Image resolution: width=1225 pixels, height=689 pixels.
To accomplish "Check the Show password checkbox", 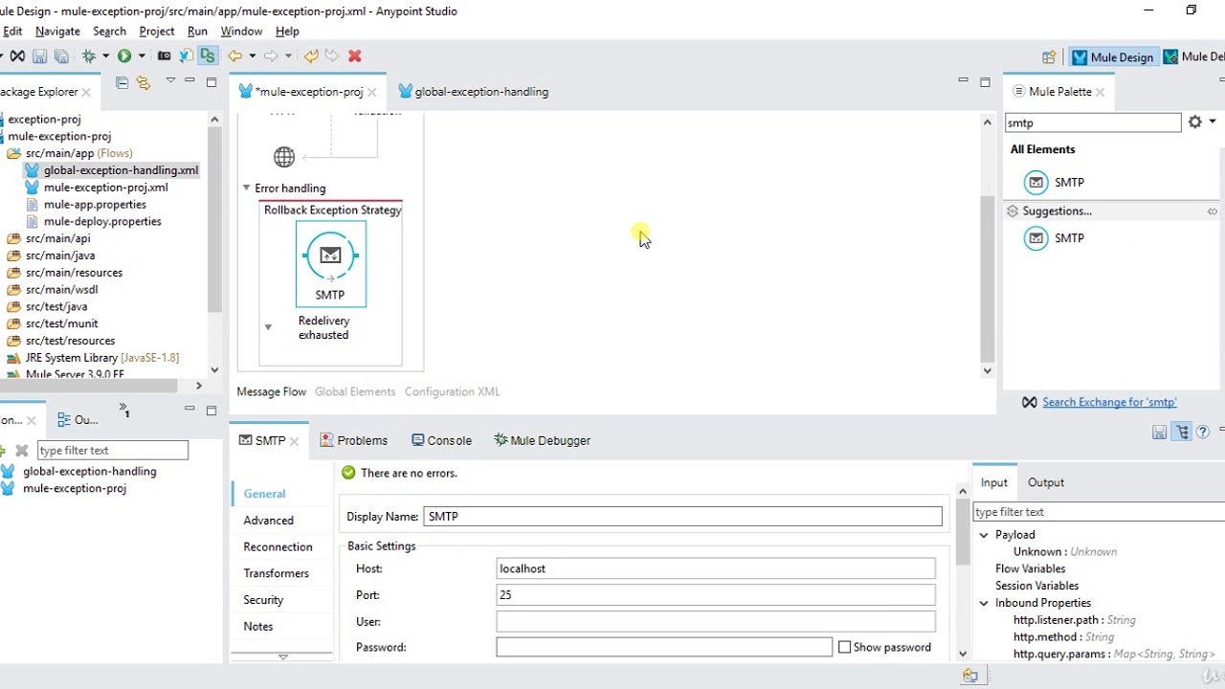I will pos(844,648).
